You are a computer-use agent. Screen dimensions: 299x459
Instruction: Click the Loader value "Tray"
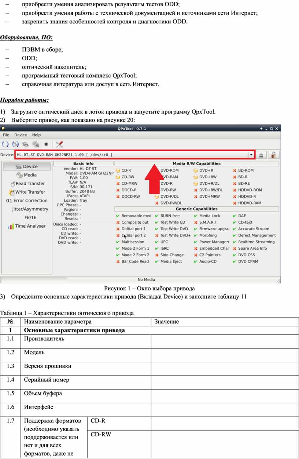coord(83,201)
